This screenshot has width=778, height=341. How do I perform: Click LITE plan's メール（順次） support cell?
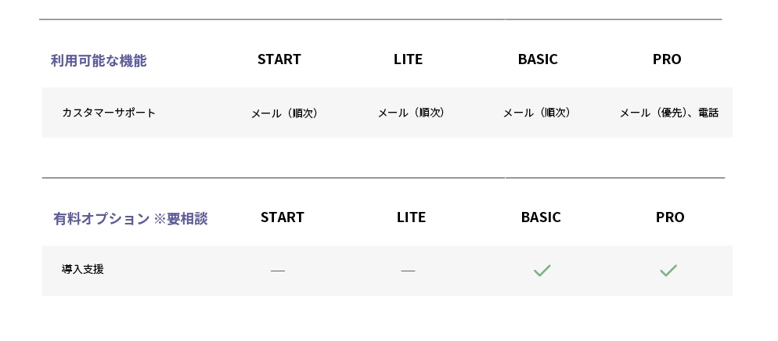point(411,113)
